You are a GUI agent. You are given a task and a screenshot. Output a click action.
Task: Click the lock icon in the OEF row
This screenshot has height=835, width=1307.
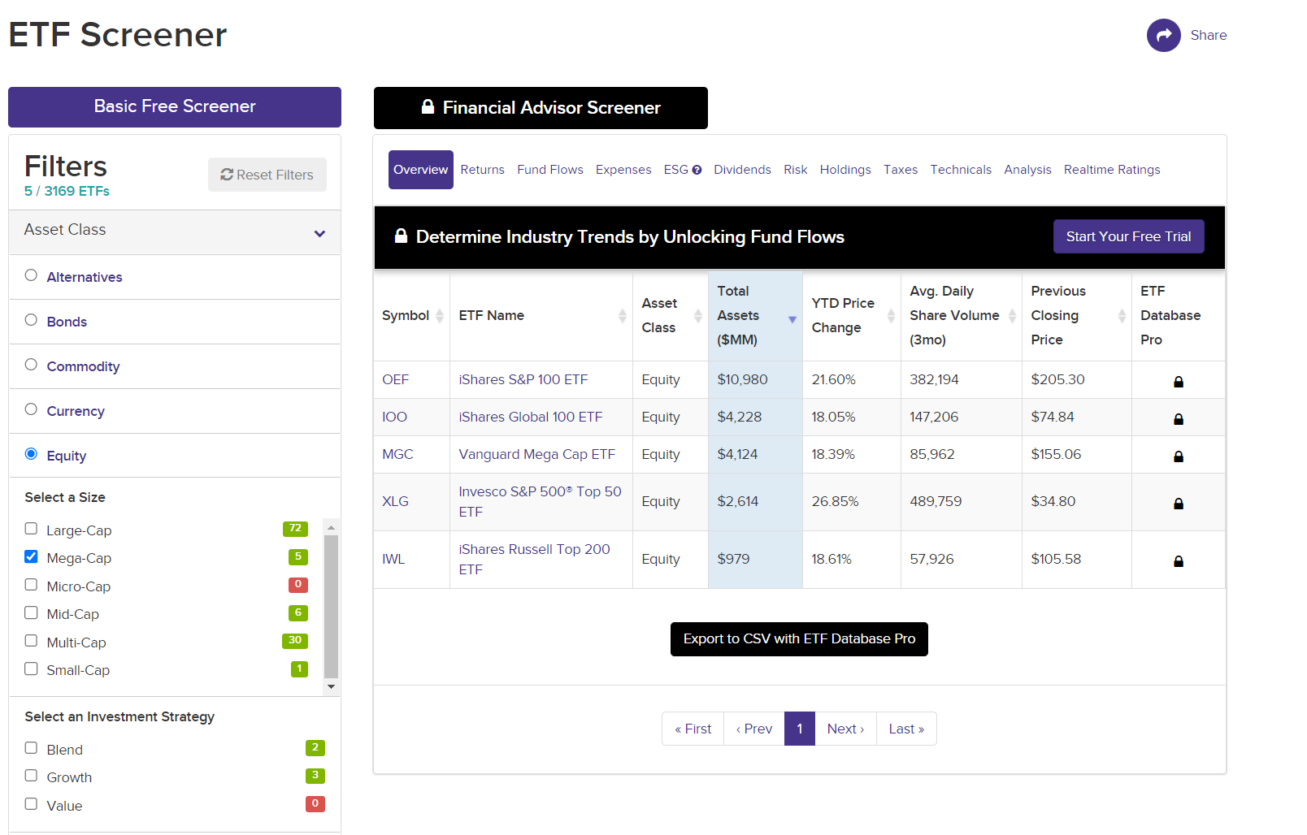click(1178, 381)
